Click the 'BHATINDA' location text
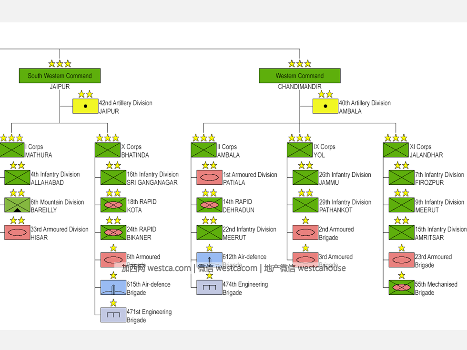467x350 pixels. [135, 155]
